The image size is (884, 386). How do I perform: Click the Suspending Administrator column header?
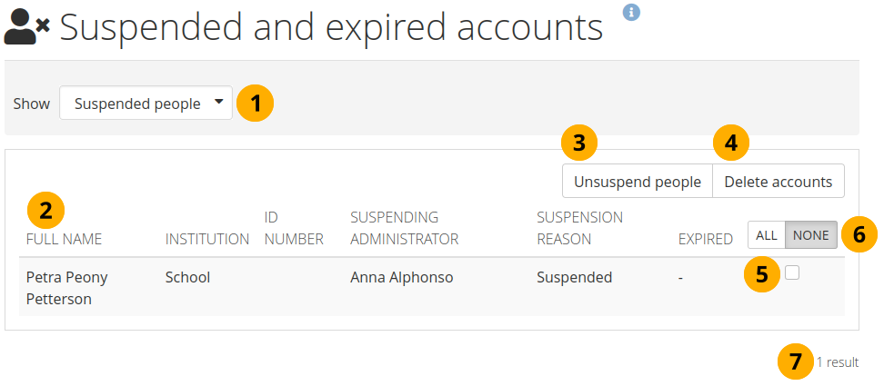coord(404,229)
